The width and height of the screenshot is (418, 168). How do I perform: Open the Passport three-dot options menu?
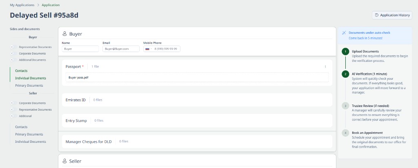tap(325, 67)
